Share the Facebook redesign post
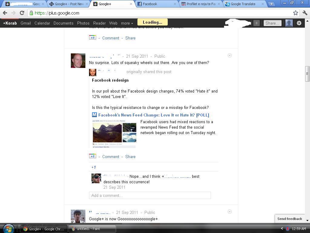 point(130,157)
